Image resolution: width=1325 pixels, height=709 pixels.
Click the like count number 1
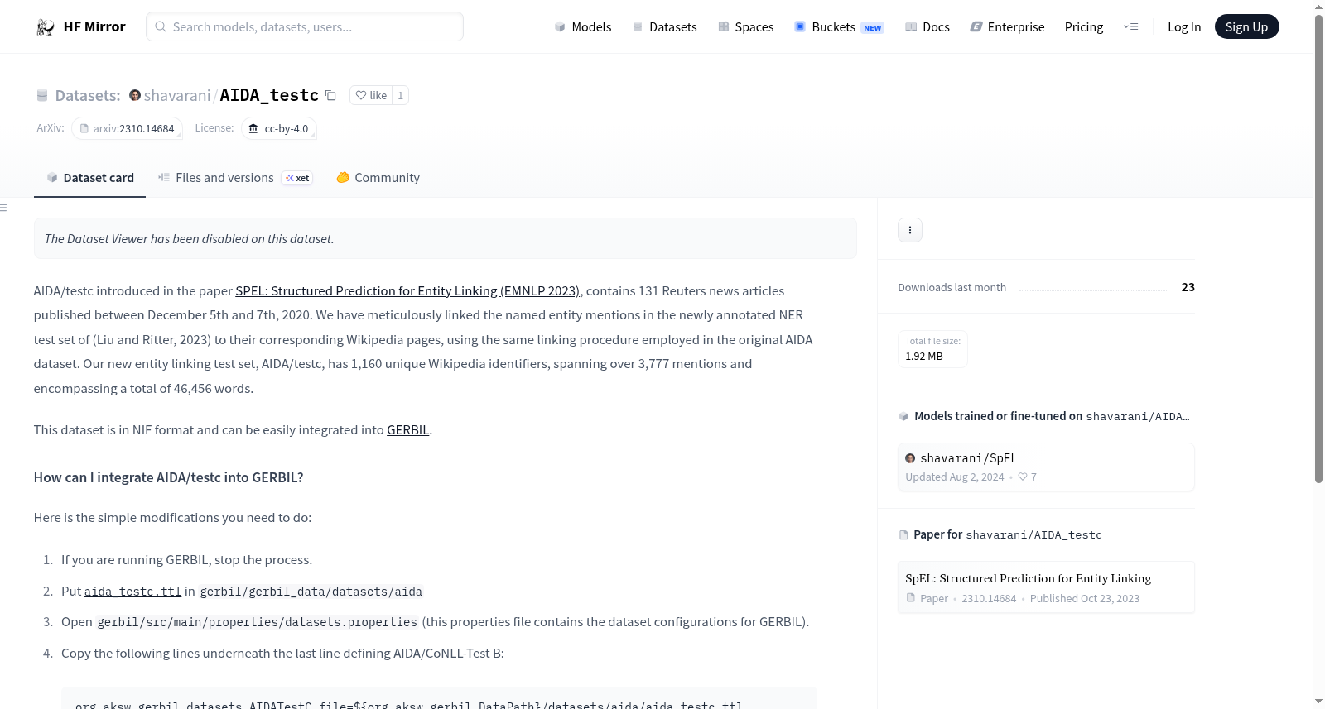[401, 95]
